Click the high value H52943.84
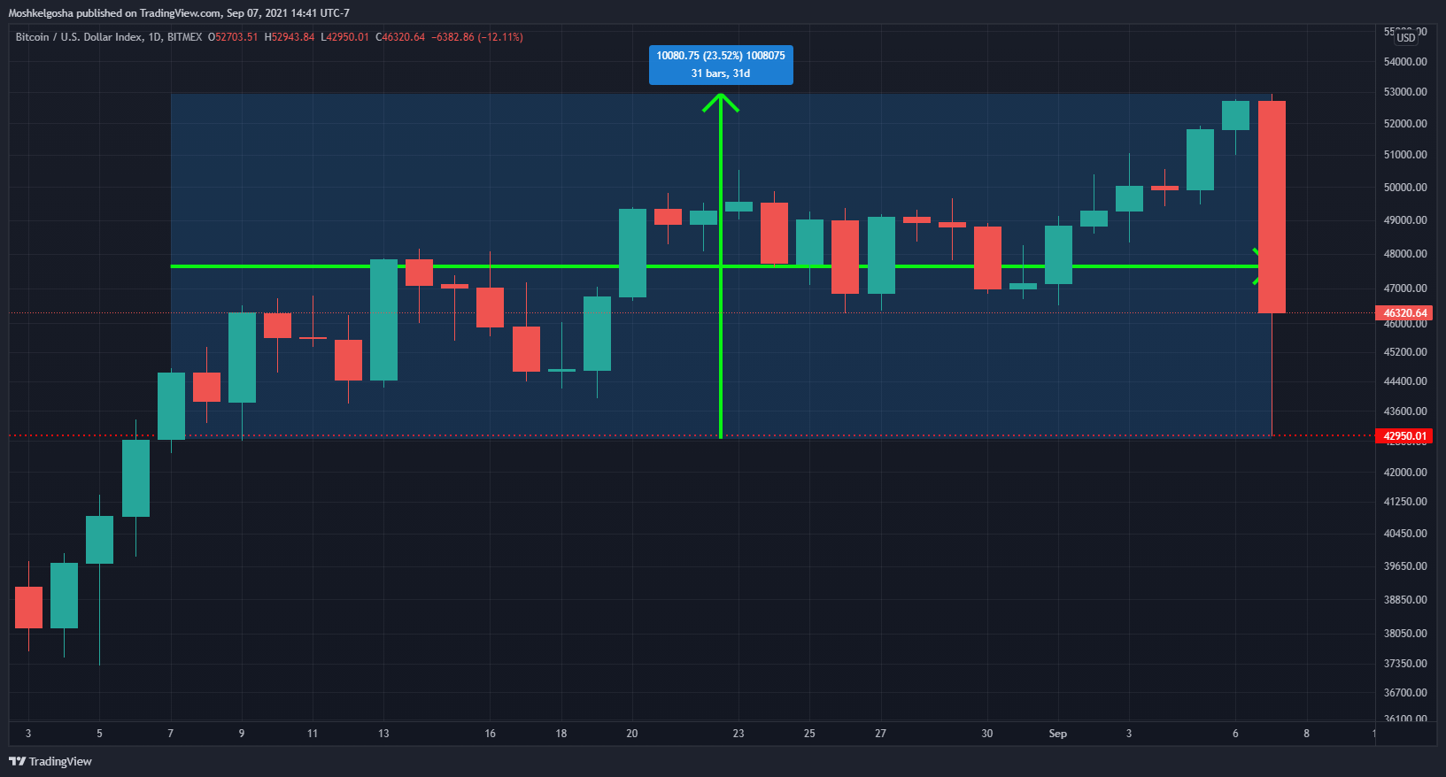The height and width of the screenshot is (777, 1446). coord(290,37)
